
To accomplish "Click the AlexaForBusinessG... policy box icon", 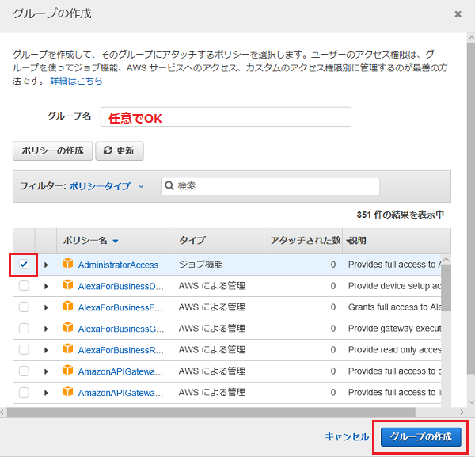I will tap(67, 327).
